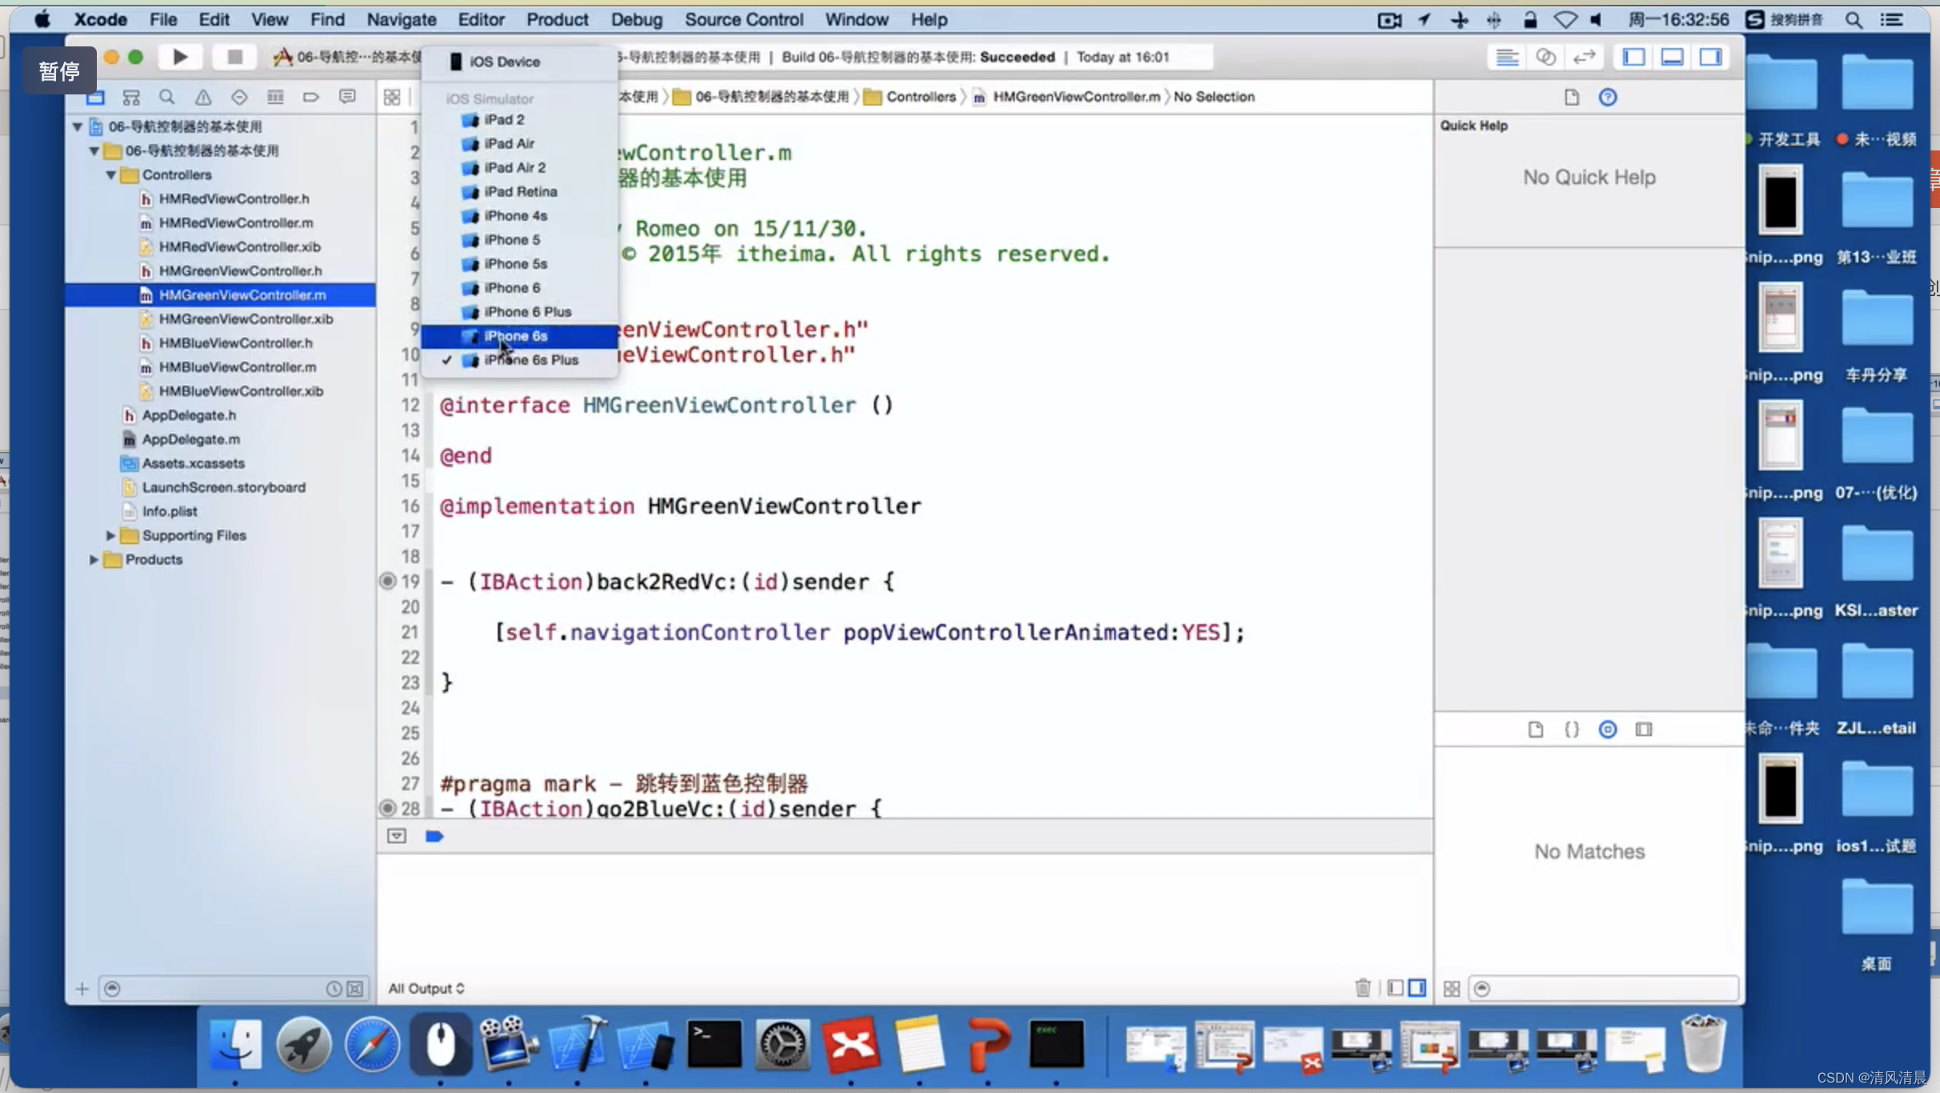Click Controllers in the jump bar
1940x1093 pixels.
point(920,97)
